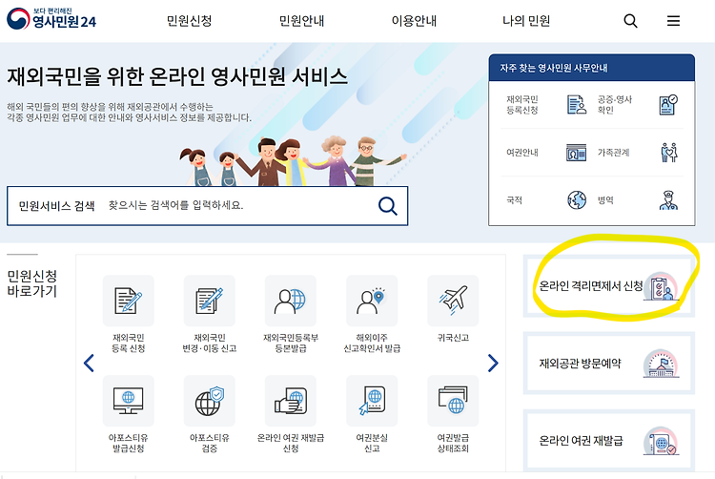Screen dimensions: 715x479
Task: Click the 국적 globe icon
Action: point(577,199)
